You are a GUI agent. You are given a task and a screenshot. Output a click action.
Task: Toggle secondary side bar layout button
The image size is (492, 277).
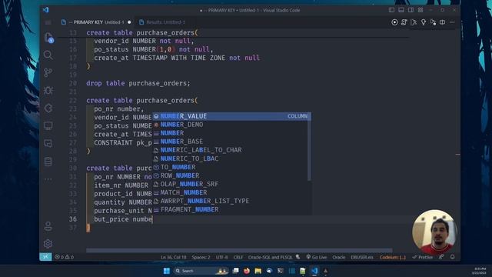coord(411,10)
